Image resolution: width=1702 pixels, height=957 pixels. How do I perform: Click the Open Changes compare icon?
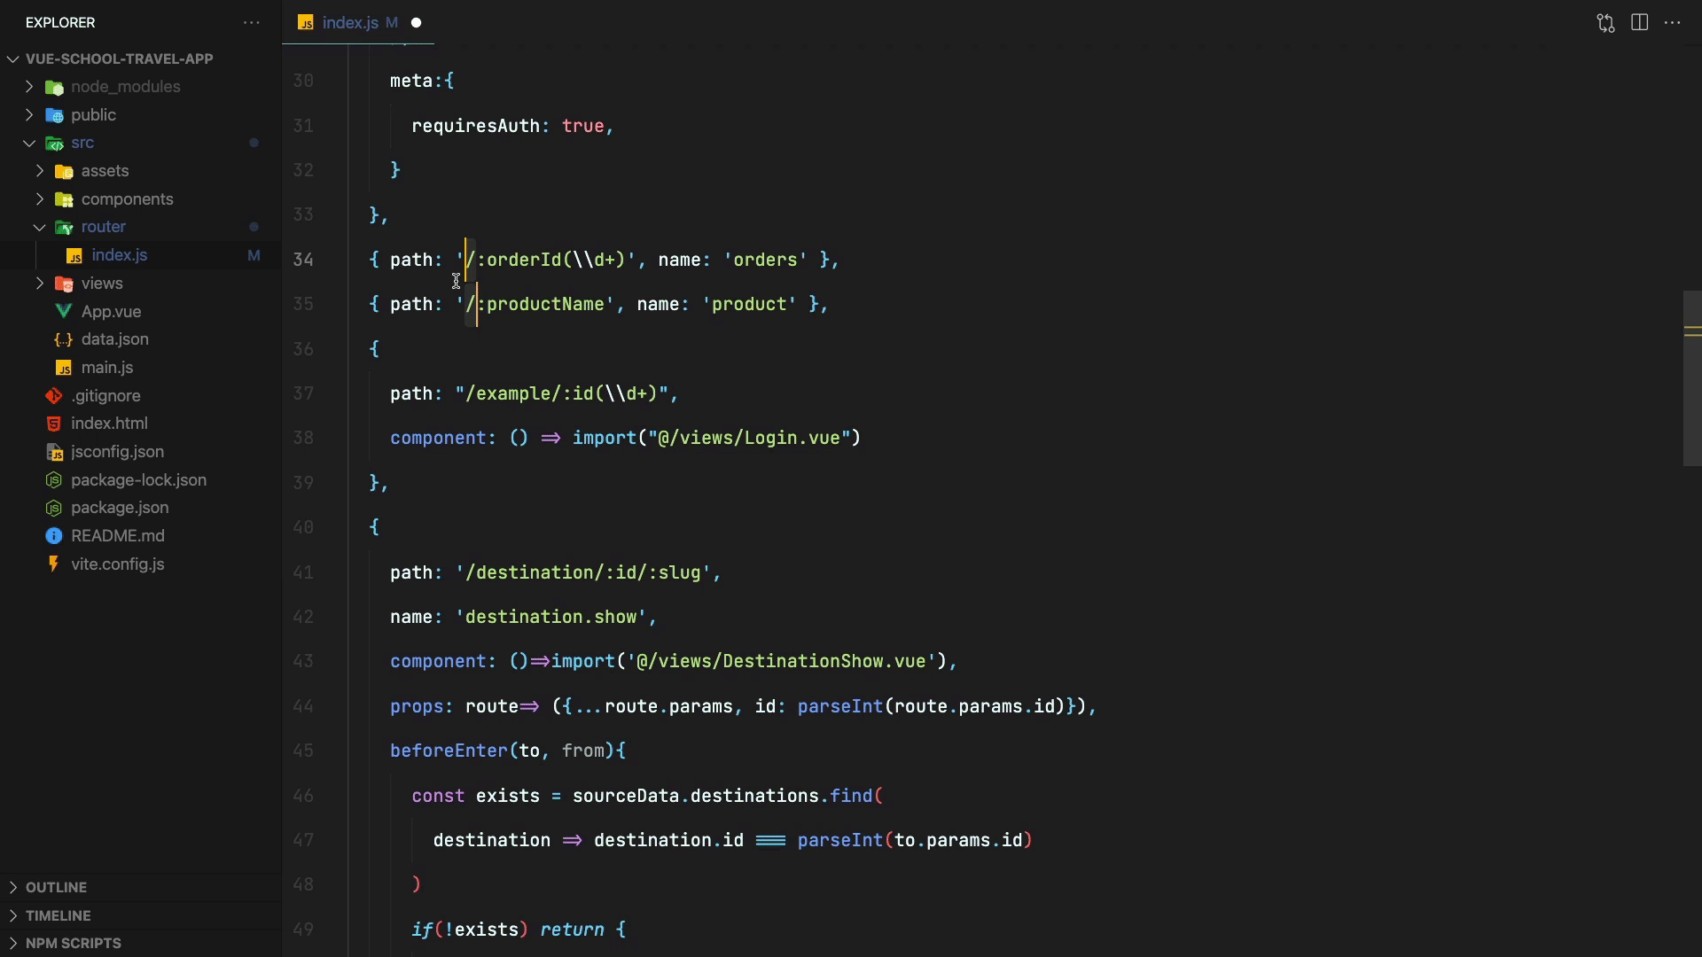pyautogui.click(x=1605, y=23)
